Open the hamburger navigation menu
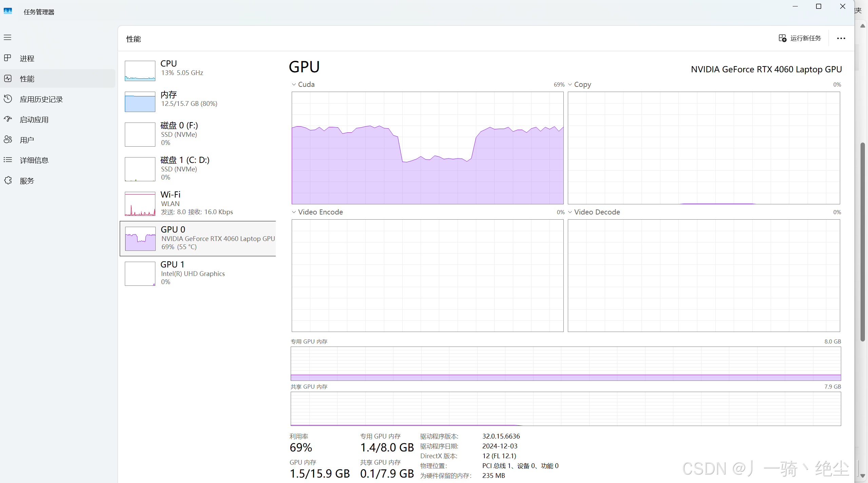The image size is (868, 483). click(x=7, y=37)
